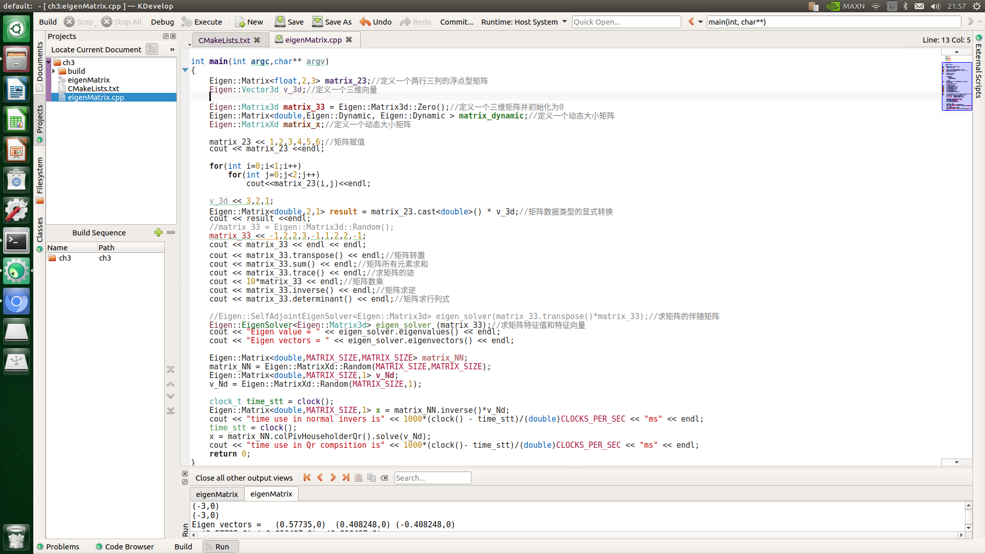
Task: Collapse the main function code fold arrow
Action: tap(185, 70)
